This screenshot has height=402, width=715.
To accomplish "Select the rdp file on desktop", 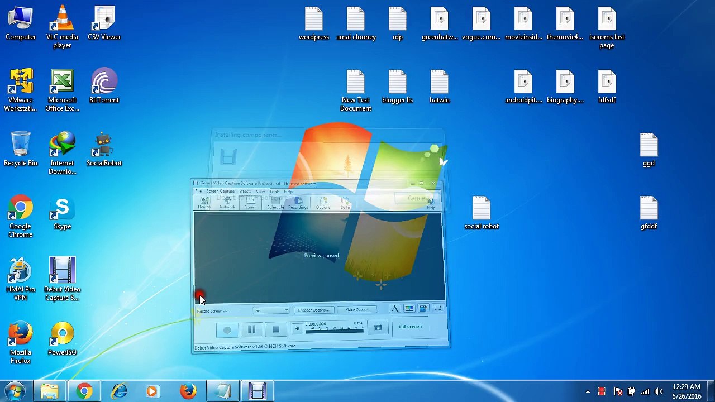I will [398, 23].
